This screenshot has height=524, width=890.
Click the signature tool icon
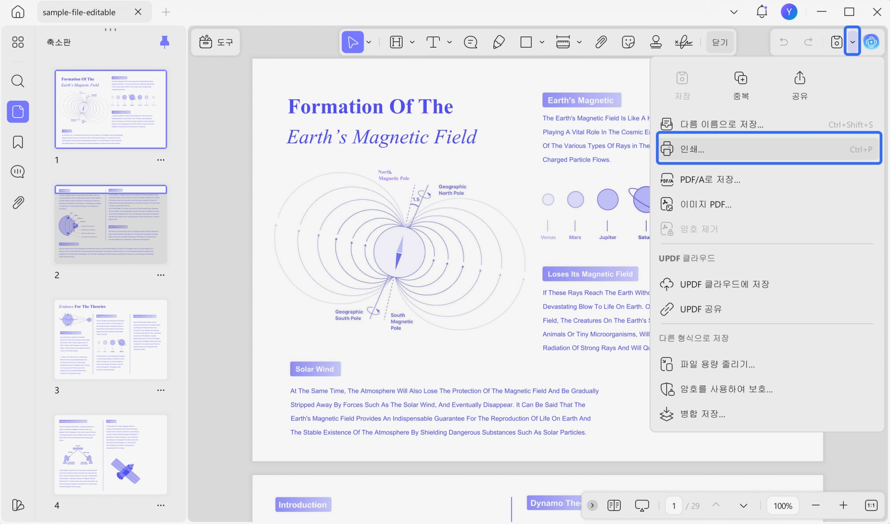coord(683,42)
